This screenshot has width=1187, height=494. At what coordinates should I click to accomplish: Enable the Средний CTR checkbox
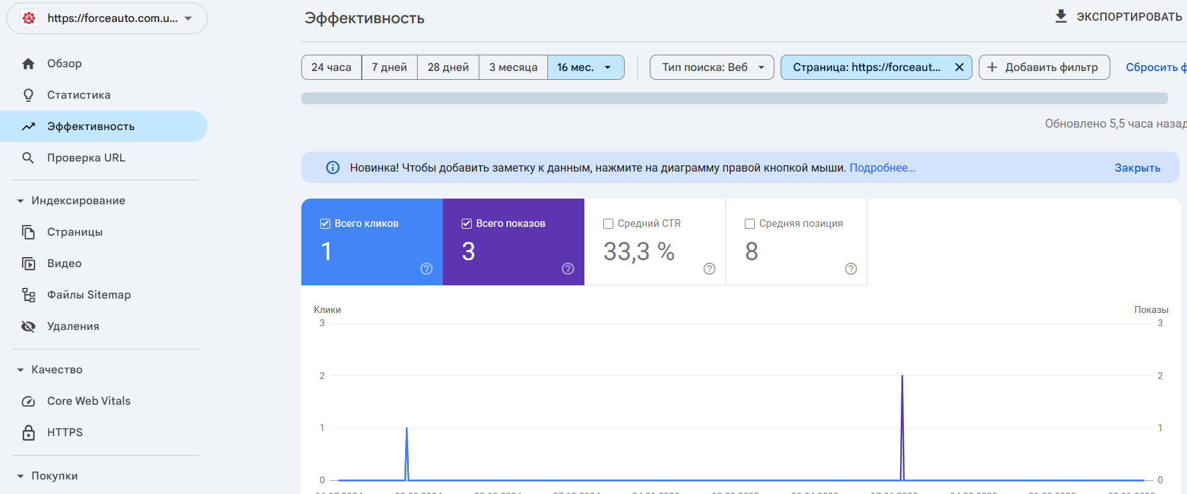point(608,224)
